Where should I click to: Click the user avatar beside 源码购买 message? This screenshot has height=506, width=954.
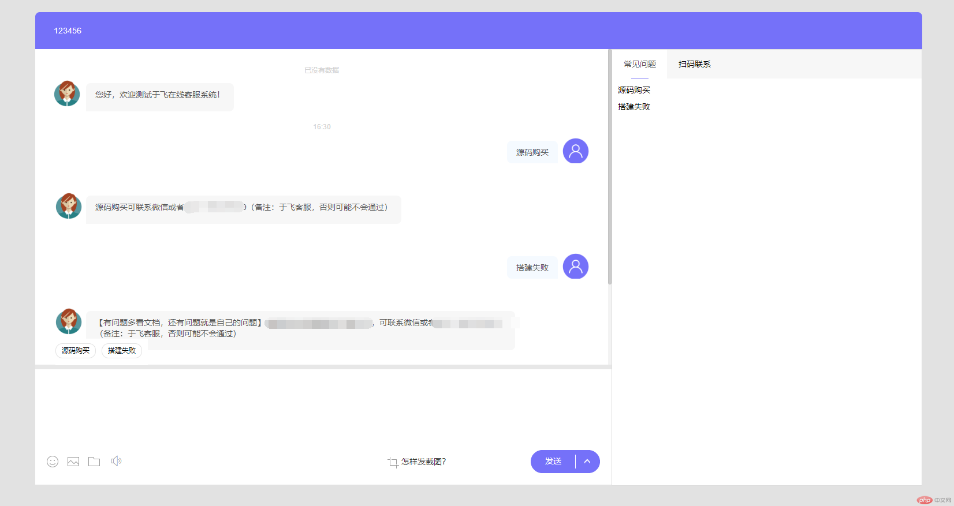pos(576,151)
